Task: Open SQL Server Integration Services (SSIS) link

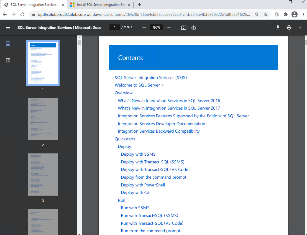Action: click(x=151, y=78)
